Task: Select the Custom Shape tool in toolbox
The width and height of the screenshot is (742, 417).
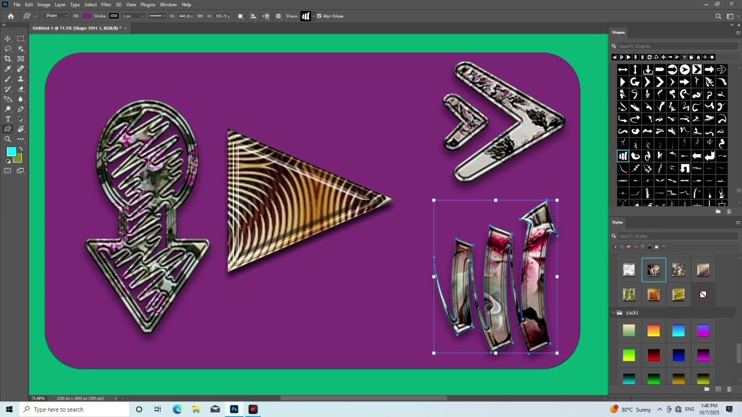Action: pos(8,129)
